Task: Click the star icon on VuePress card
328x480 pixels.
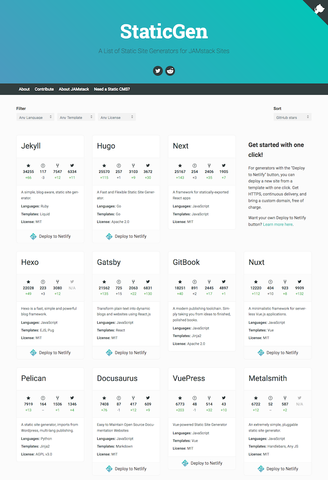Action: (180, 398)
